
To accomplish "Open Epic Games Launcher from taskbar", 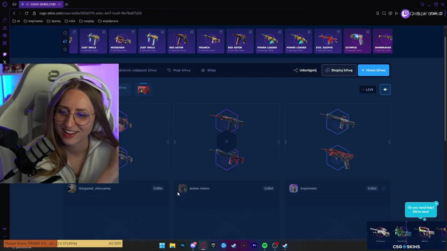I will pyautogui.click(x=213, y=245).
